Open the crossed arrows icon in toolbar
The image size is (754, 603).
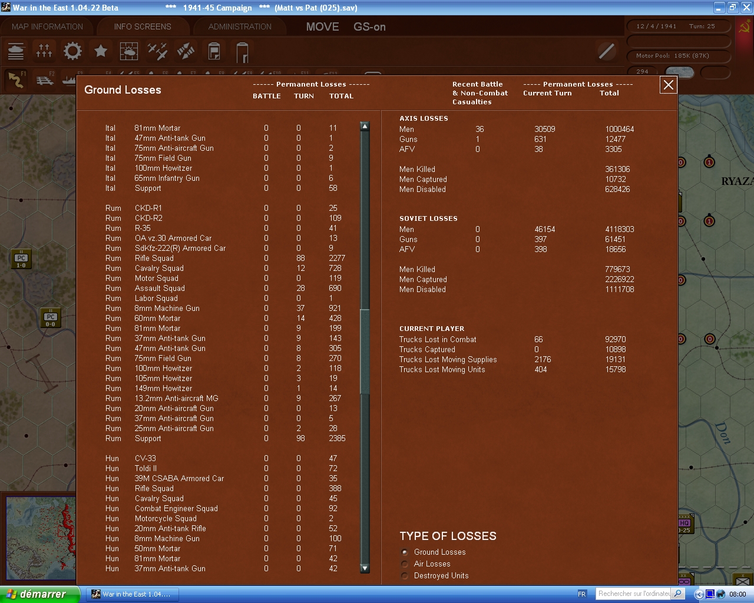[186, 51]
